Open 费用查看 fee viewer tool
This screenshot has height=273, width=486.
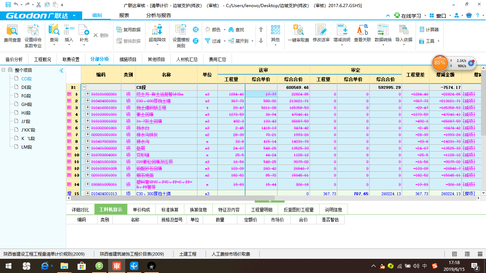(x=12, y=34)
